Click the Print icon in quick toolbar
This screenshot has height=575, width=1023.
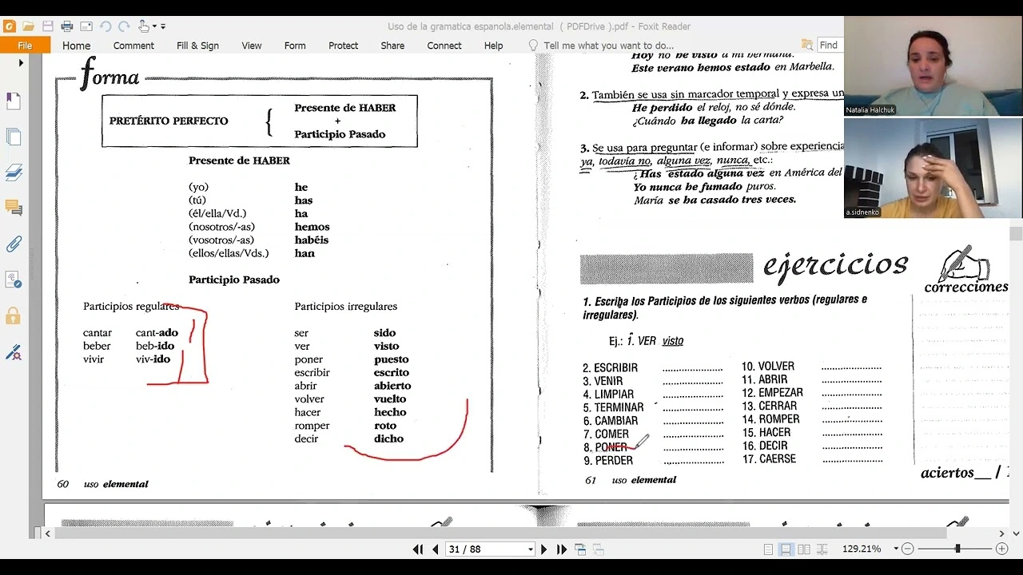click(67, 26)
